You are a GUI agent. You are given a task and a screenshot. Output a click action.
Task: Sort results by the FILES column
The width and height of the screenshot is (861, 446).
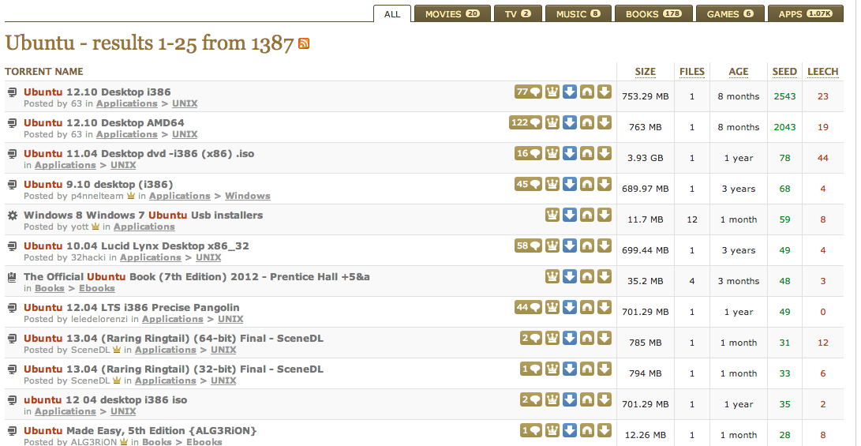(692, 71)
